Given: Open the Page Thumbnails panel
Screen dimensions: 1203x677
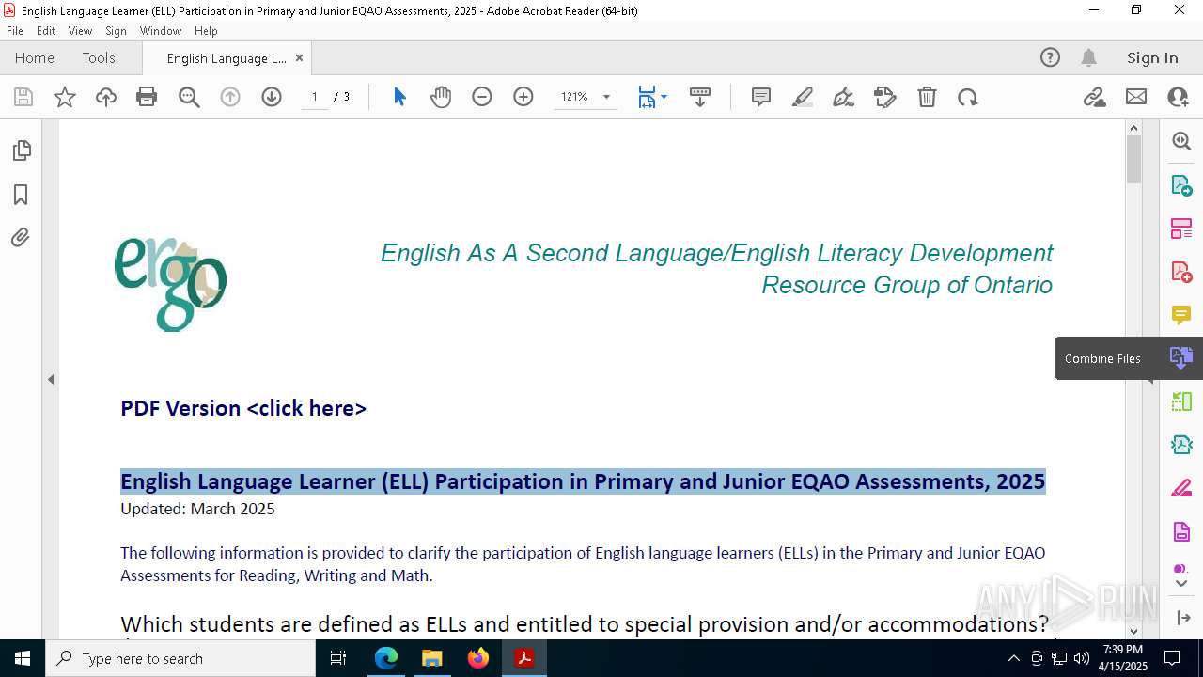Looking at the screenshot, I should (21, 150).
